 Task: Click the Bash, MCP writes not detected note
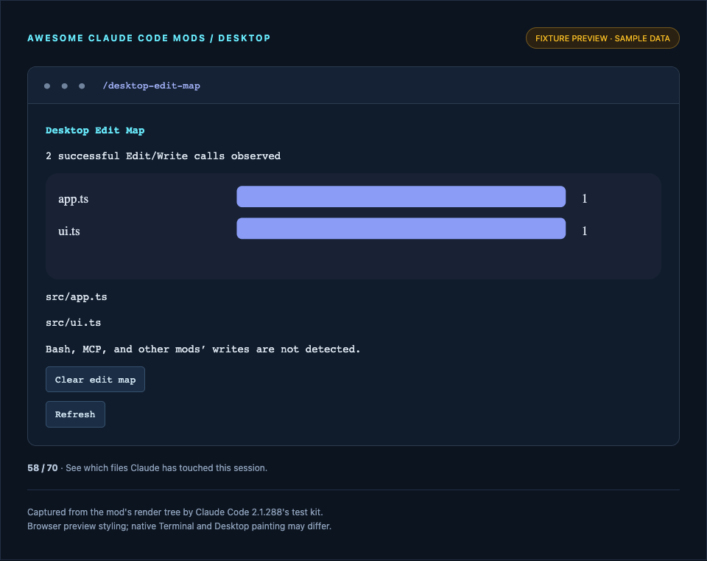[x=203, y=349]
